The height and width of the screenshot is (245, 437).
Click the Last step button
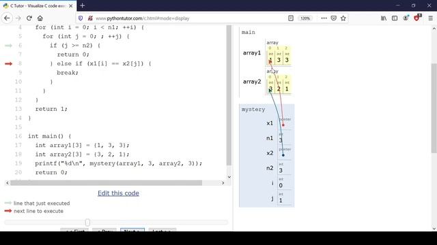tap(163, 231)
